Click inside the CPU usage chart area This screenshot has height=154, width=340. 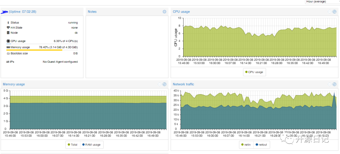click(260, 37)
